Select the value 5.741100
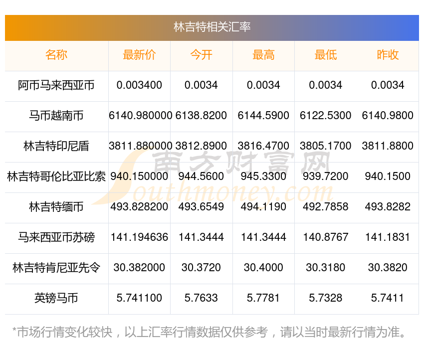424x348 pixels. [139, 298]
